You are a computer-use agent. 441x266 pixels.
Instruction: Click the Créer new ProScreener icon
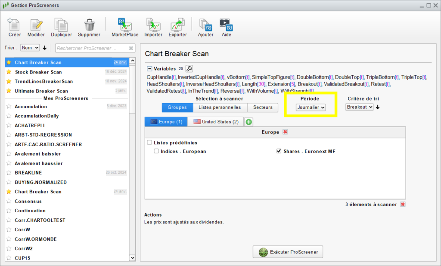click(14, 24)
